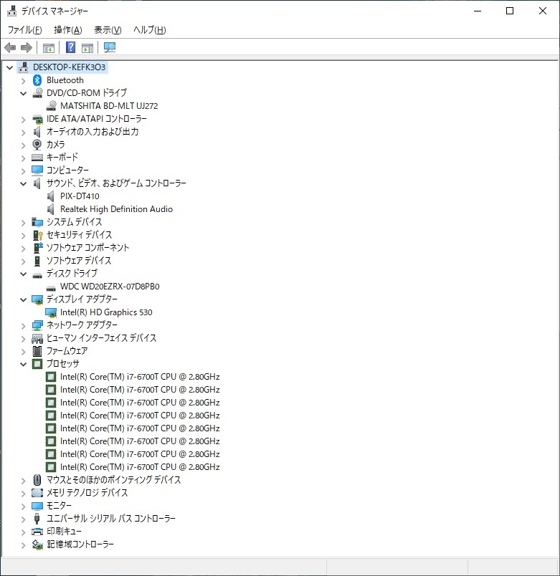Open the Help (ヘルプ) menu
The width and height of the screenshot is (560, 576).
click(150, 30)
